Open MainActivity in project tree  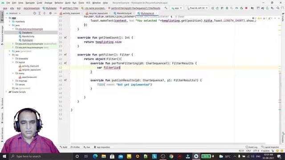28,36
